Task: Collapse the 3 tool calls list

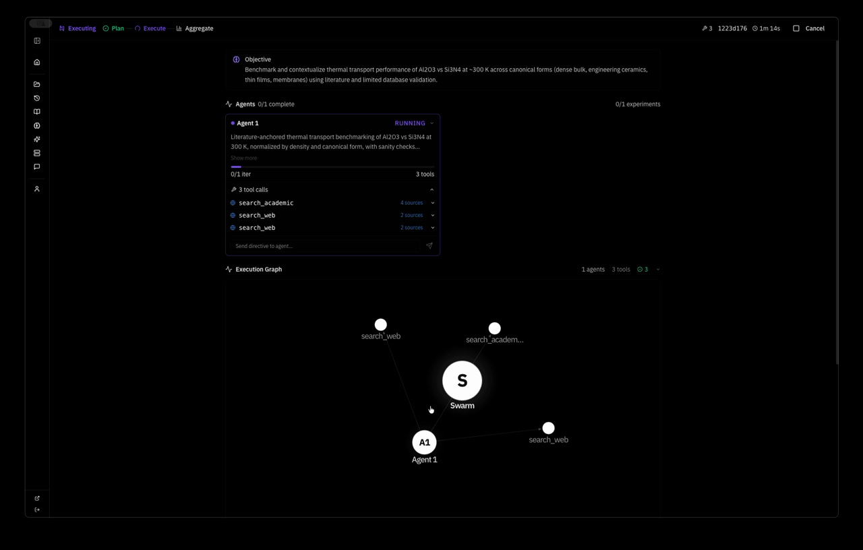Action: tap(431, 190)
